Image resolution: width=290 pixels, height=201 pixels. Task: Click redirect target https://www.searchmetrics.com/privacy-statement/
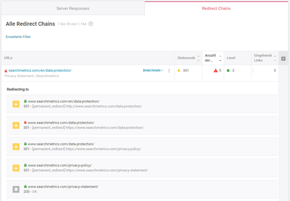coord(107,170)
